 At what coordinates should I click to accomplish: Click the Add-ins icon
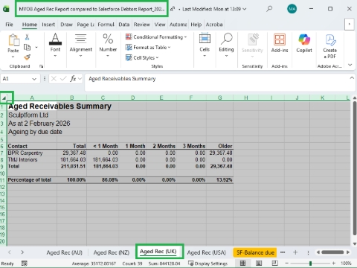[280, 39]
